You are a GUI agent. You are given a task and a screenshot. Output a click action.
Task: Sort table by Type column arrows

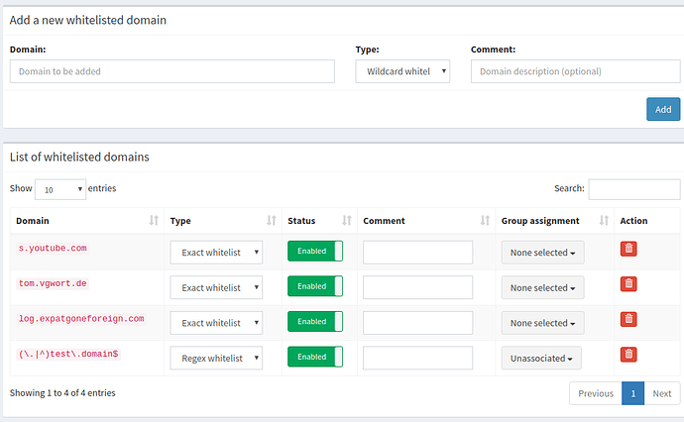(272, 221)
